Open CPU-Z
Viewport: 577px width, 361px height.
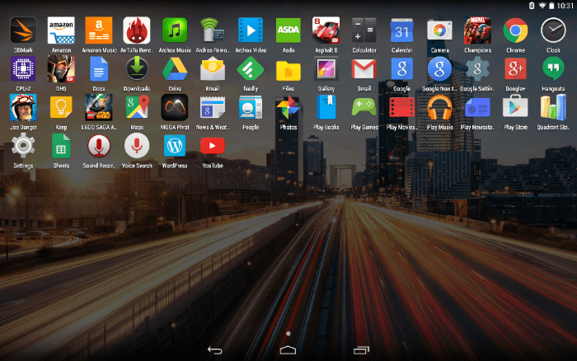pos(23,68)
